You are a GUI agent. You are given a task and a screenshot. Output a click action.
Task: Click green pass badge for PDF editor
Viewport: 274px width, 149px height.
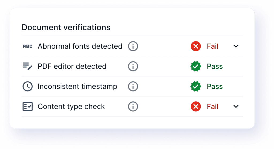pyautogui.click(x=196, y=66)
